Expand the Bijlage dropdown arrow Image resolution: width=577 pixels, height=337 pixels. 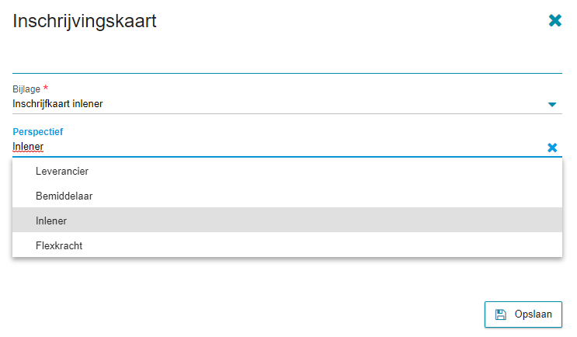pyautogui.click(x=552, y=105)
